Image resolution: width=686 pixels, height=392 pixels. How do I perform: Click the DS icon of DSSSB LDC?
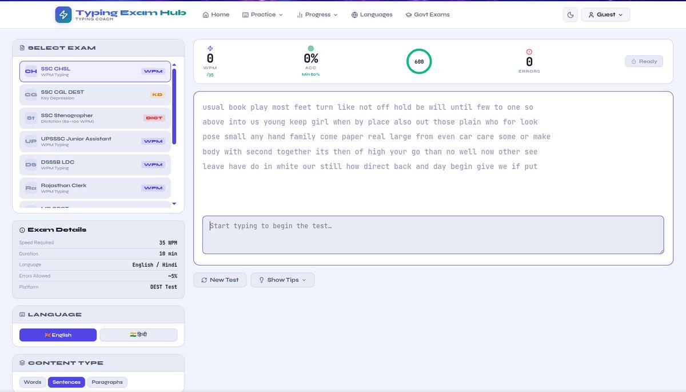click(31, 165)
